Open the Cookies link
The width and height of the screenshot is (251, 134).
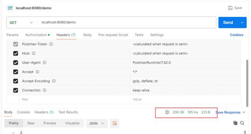click(x=237, y=35)
